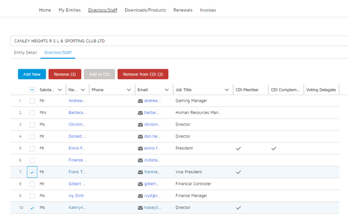Screen dimensions: 348x215
Task: Switch to the Entity Detail tab
Action: point(25,53)
